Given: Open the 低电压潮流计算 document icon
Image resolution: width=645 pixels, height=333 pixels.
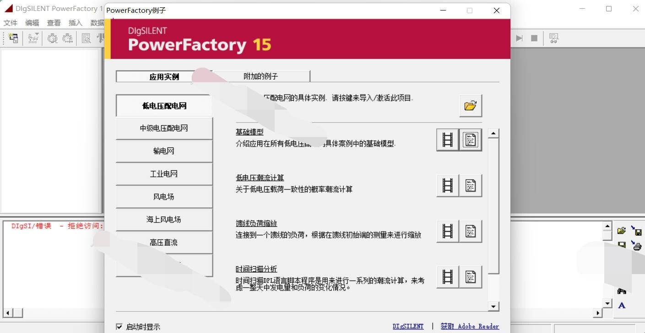Looking at the screenshot, I should (471, 185).
